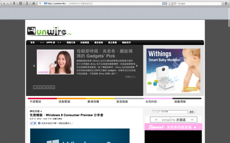The image size is (230, 143).
Task: Click 搜尋 search button
Action: [191, 112]
